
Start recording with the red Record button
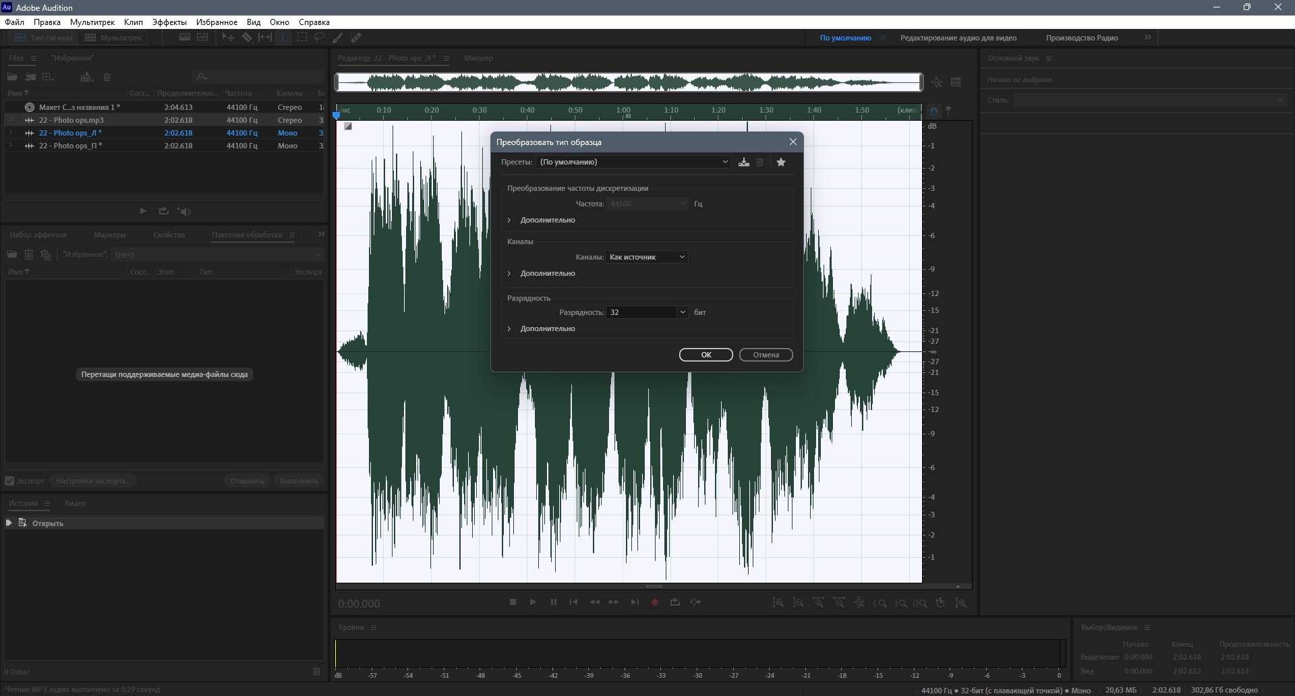654,602
